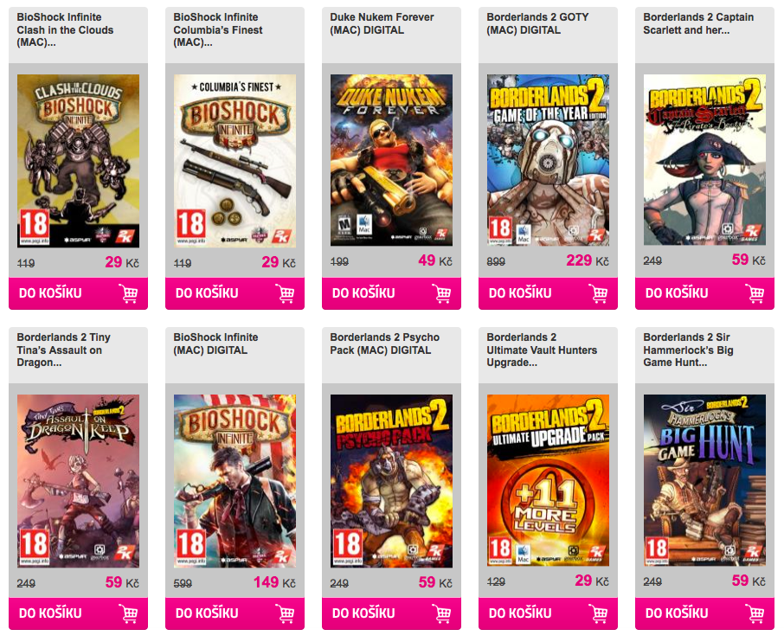Select Tiny Tina's Assault on Dragon Keep cover
Viewport: 784px width, 642px height.
point(79,481)
